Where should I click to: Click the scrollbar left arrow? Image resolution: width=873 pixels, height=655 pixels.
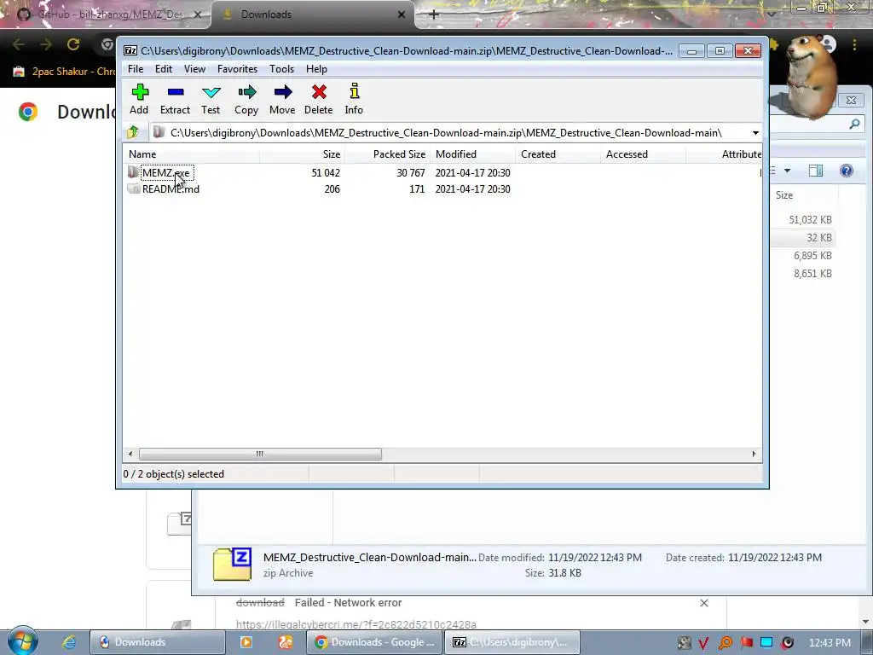(x=130, y=454)
